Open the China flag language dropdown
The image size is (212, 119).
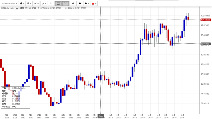click(x=94, y=3)
